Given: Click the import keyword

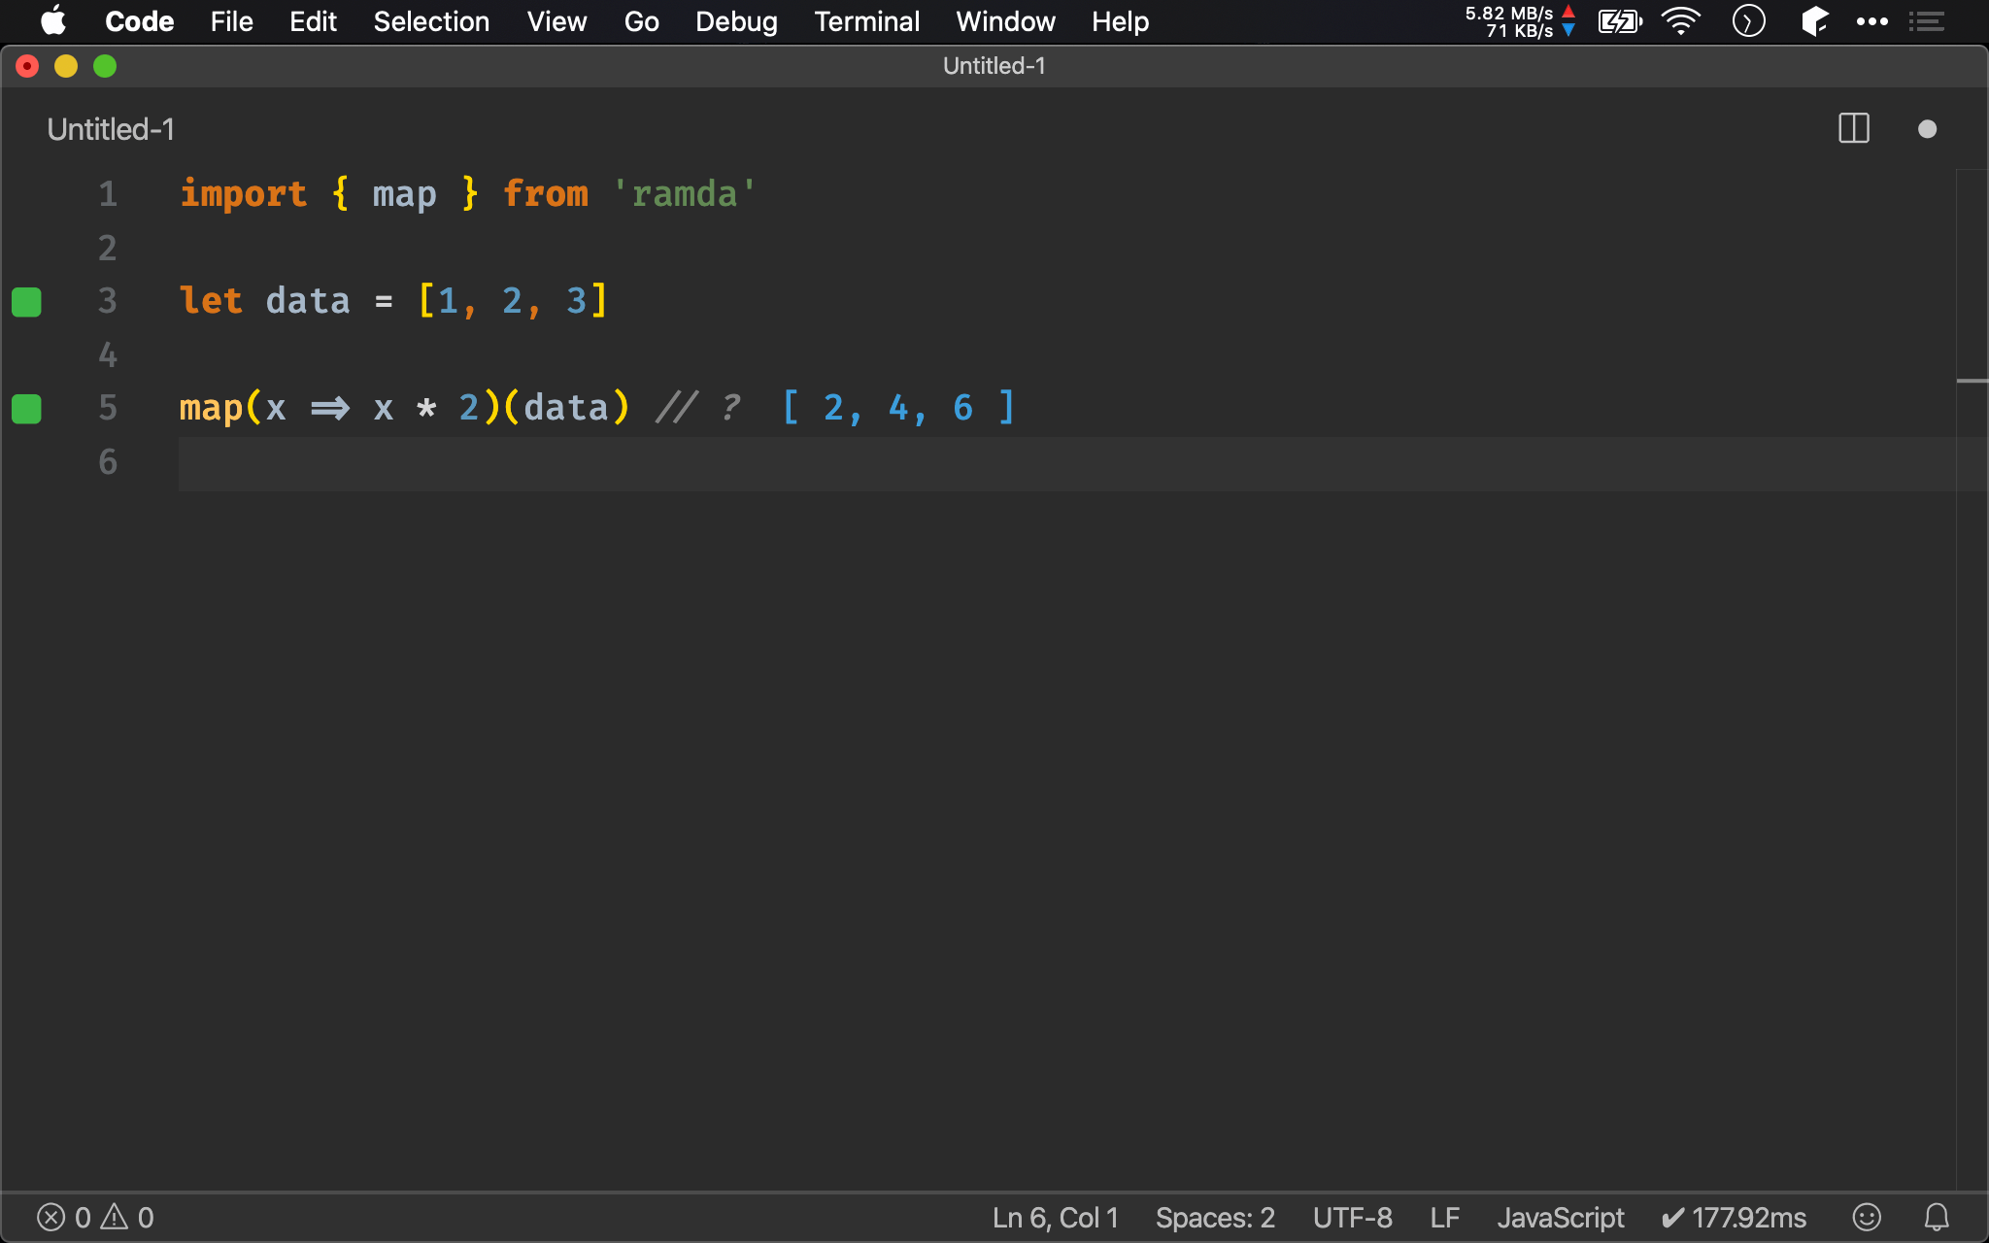Looking at the screenshot, I should coord(243,194).
